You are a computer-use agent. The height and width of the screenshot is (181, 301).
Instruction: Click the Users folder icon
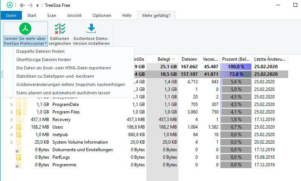(18, 127)
